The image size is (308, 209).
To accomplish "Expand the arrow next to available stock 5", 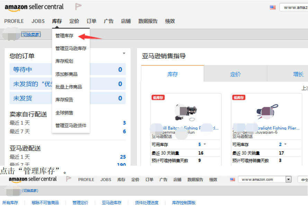I will 205,144.
